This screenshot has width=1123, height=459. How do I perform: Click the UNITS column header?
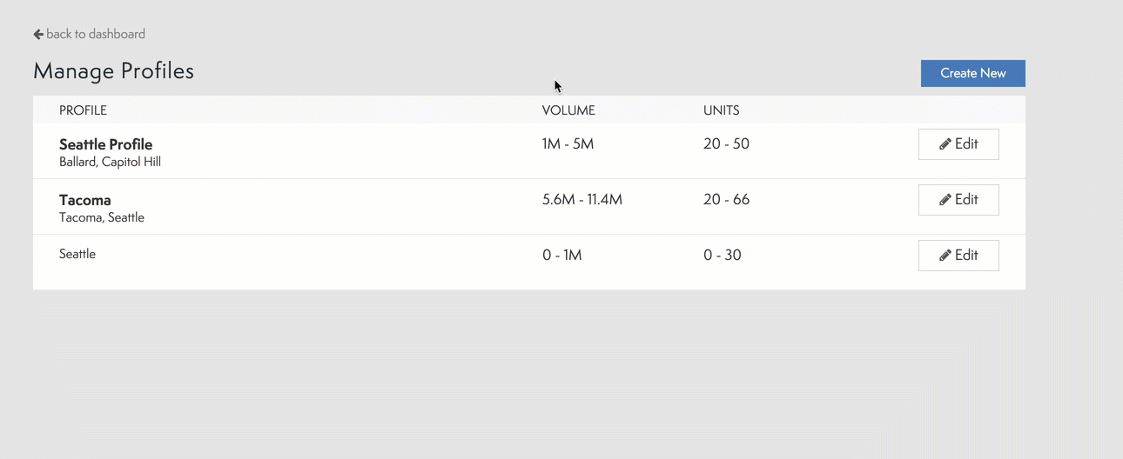(721, 110)
